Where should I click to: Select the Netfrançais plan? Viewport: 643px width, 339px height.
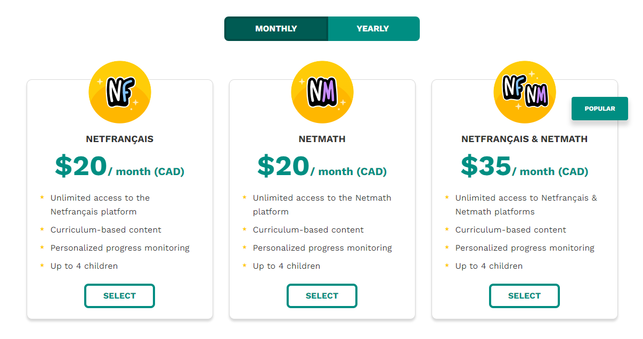click(x=119, y=296)
